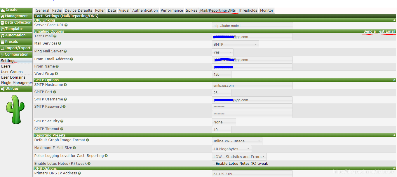Click Maximum E-Mail Size help icon
Image resolution: width=397 pixels, height=177 pixels.
[74, 148]
